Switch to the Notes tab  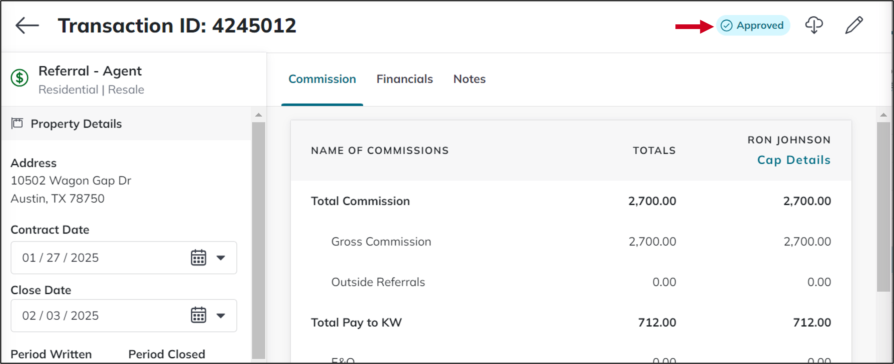click(x=469, y=79)
